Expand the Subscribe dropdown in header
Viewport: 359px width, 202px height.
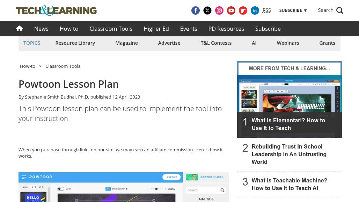coord(293,10)
